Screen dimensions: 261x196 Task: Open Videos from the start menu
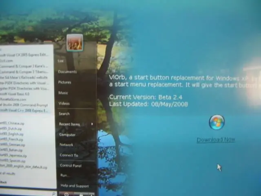[x=64, y=103]
